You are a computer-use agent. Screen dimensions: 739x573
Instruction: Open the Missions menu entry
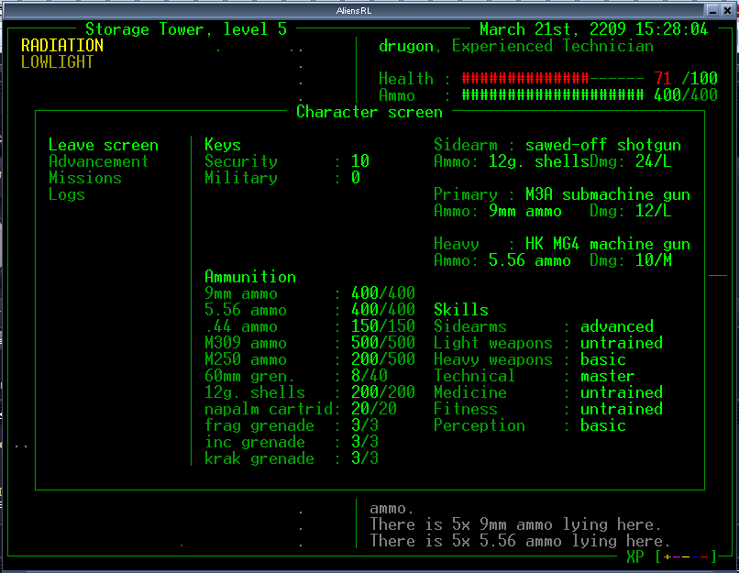pyautogui.click(x=85, y=178)
